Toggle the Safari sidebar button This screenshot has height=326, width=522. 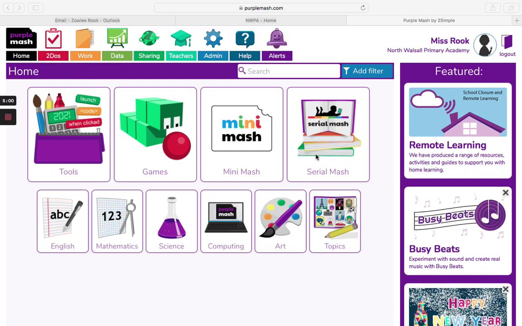(36, 8)
